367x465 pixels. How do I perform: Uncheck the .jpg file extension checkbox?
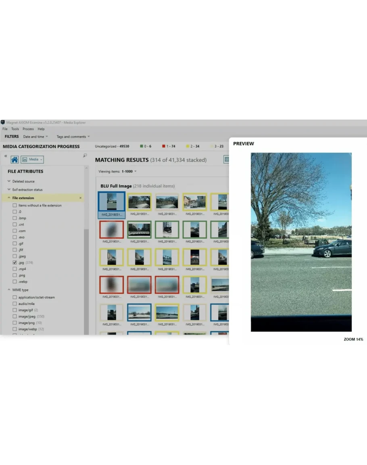tap(15, 262)
